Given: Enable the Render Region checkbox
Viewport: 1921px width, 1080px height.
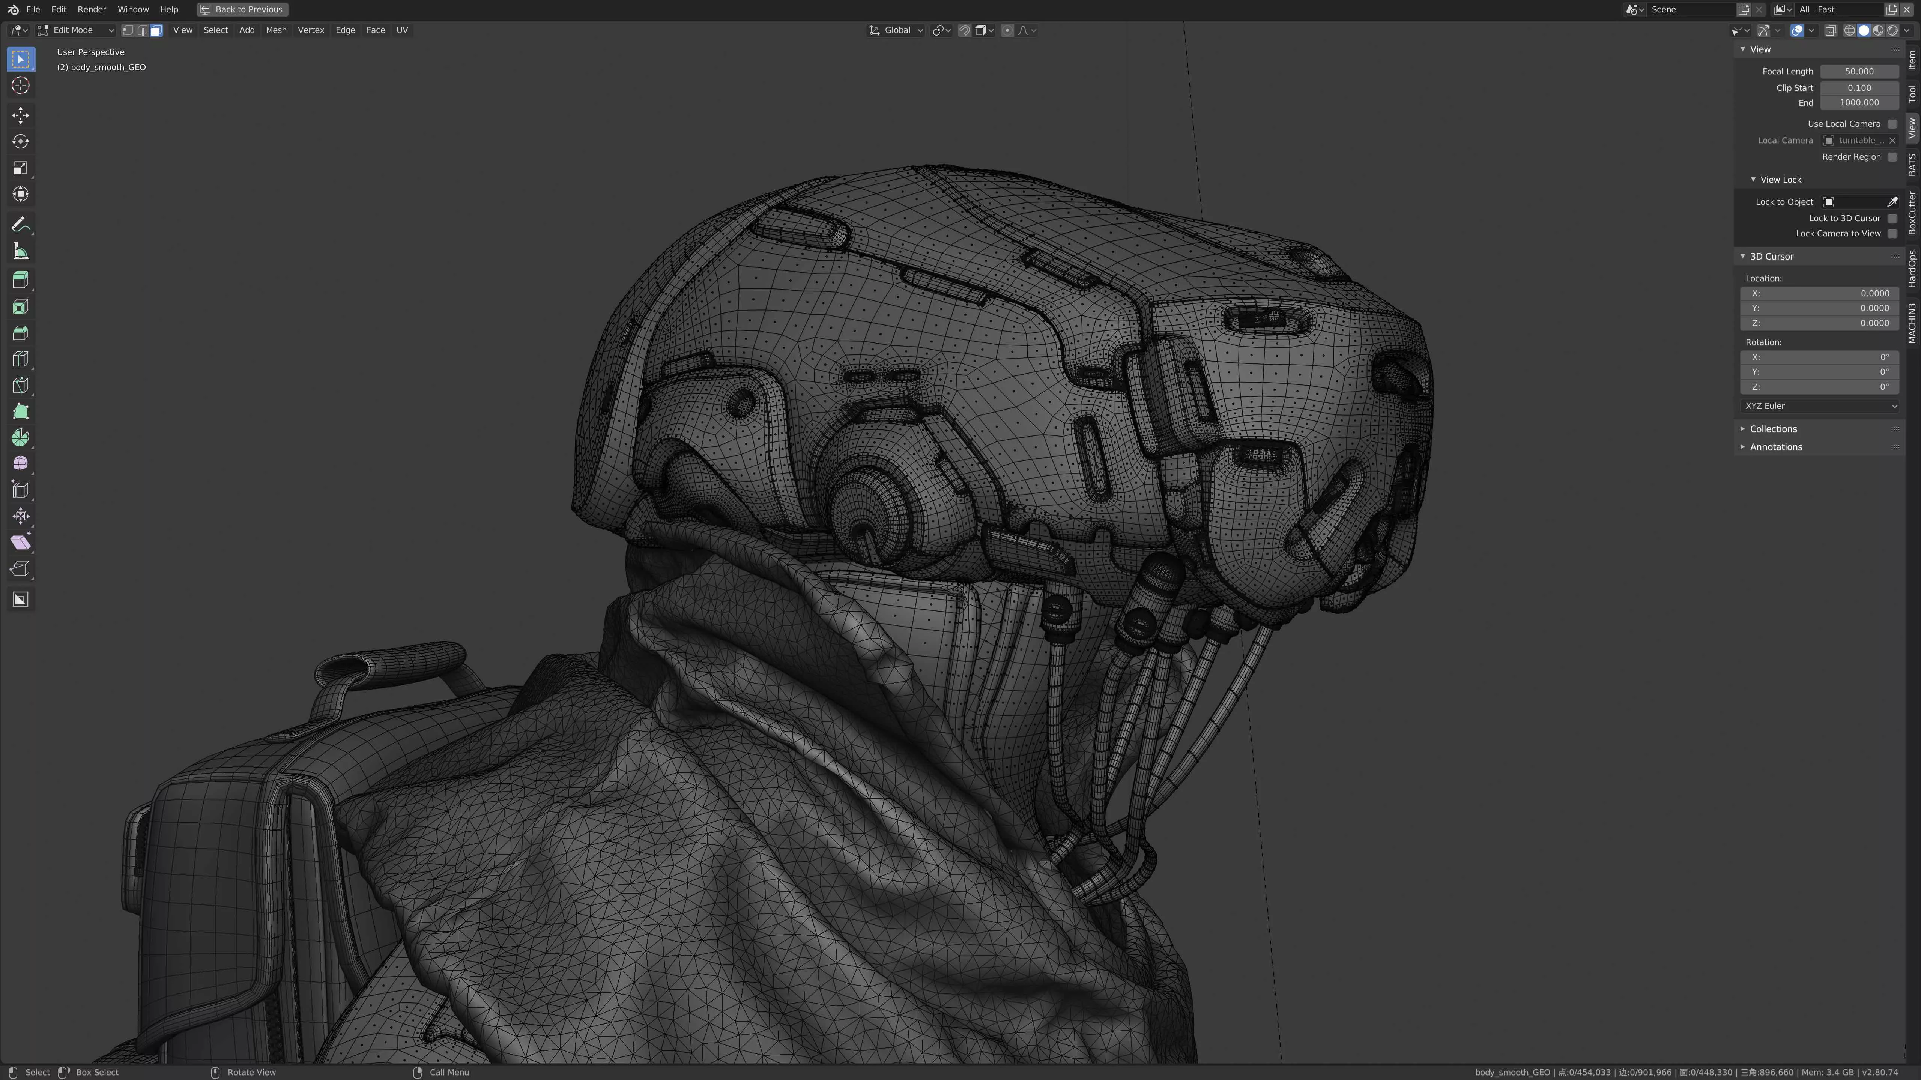Looking at the screenshot, I should point(1892,156).
